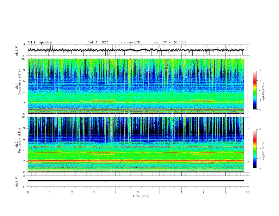This screenshot has width=279, height=216.
Task: Click the lower PSD color bar
Action: tap(255, 149)
